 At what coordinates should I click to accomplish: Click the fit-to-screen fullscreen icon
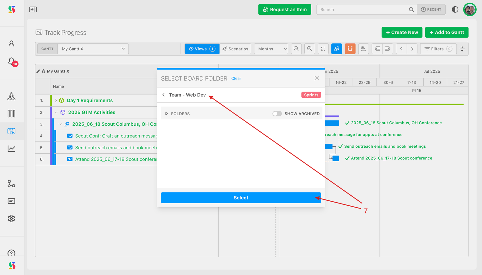point(323,49)
